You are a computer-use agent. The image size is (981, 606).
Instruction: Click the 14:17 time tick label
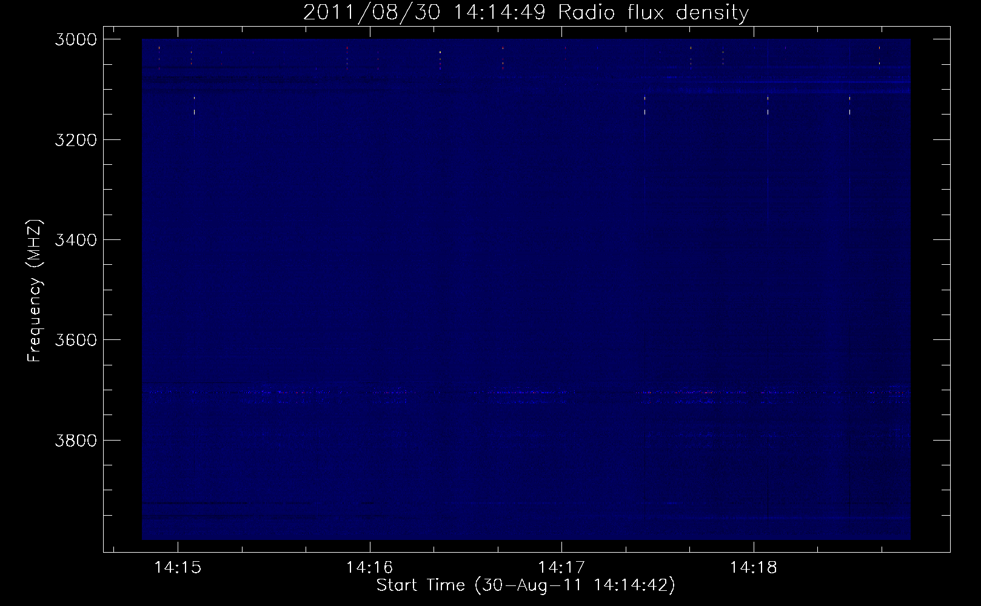[x=561, y=568]
